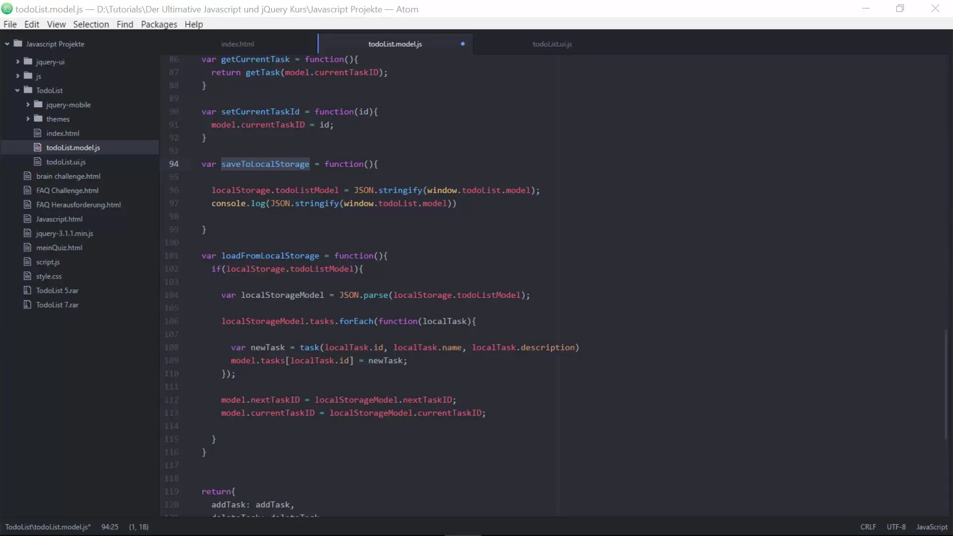
Task: Click the setCurrentTaskId function name
Action: click(x=260, y=112)
